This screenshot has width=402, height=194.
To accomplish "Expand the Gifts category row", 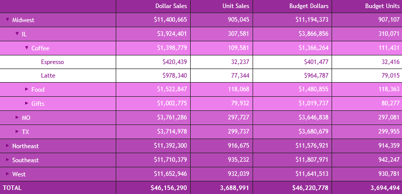I will click(27, 103).
